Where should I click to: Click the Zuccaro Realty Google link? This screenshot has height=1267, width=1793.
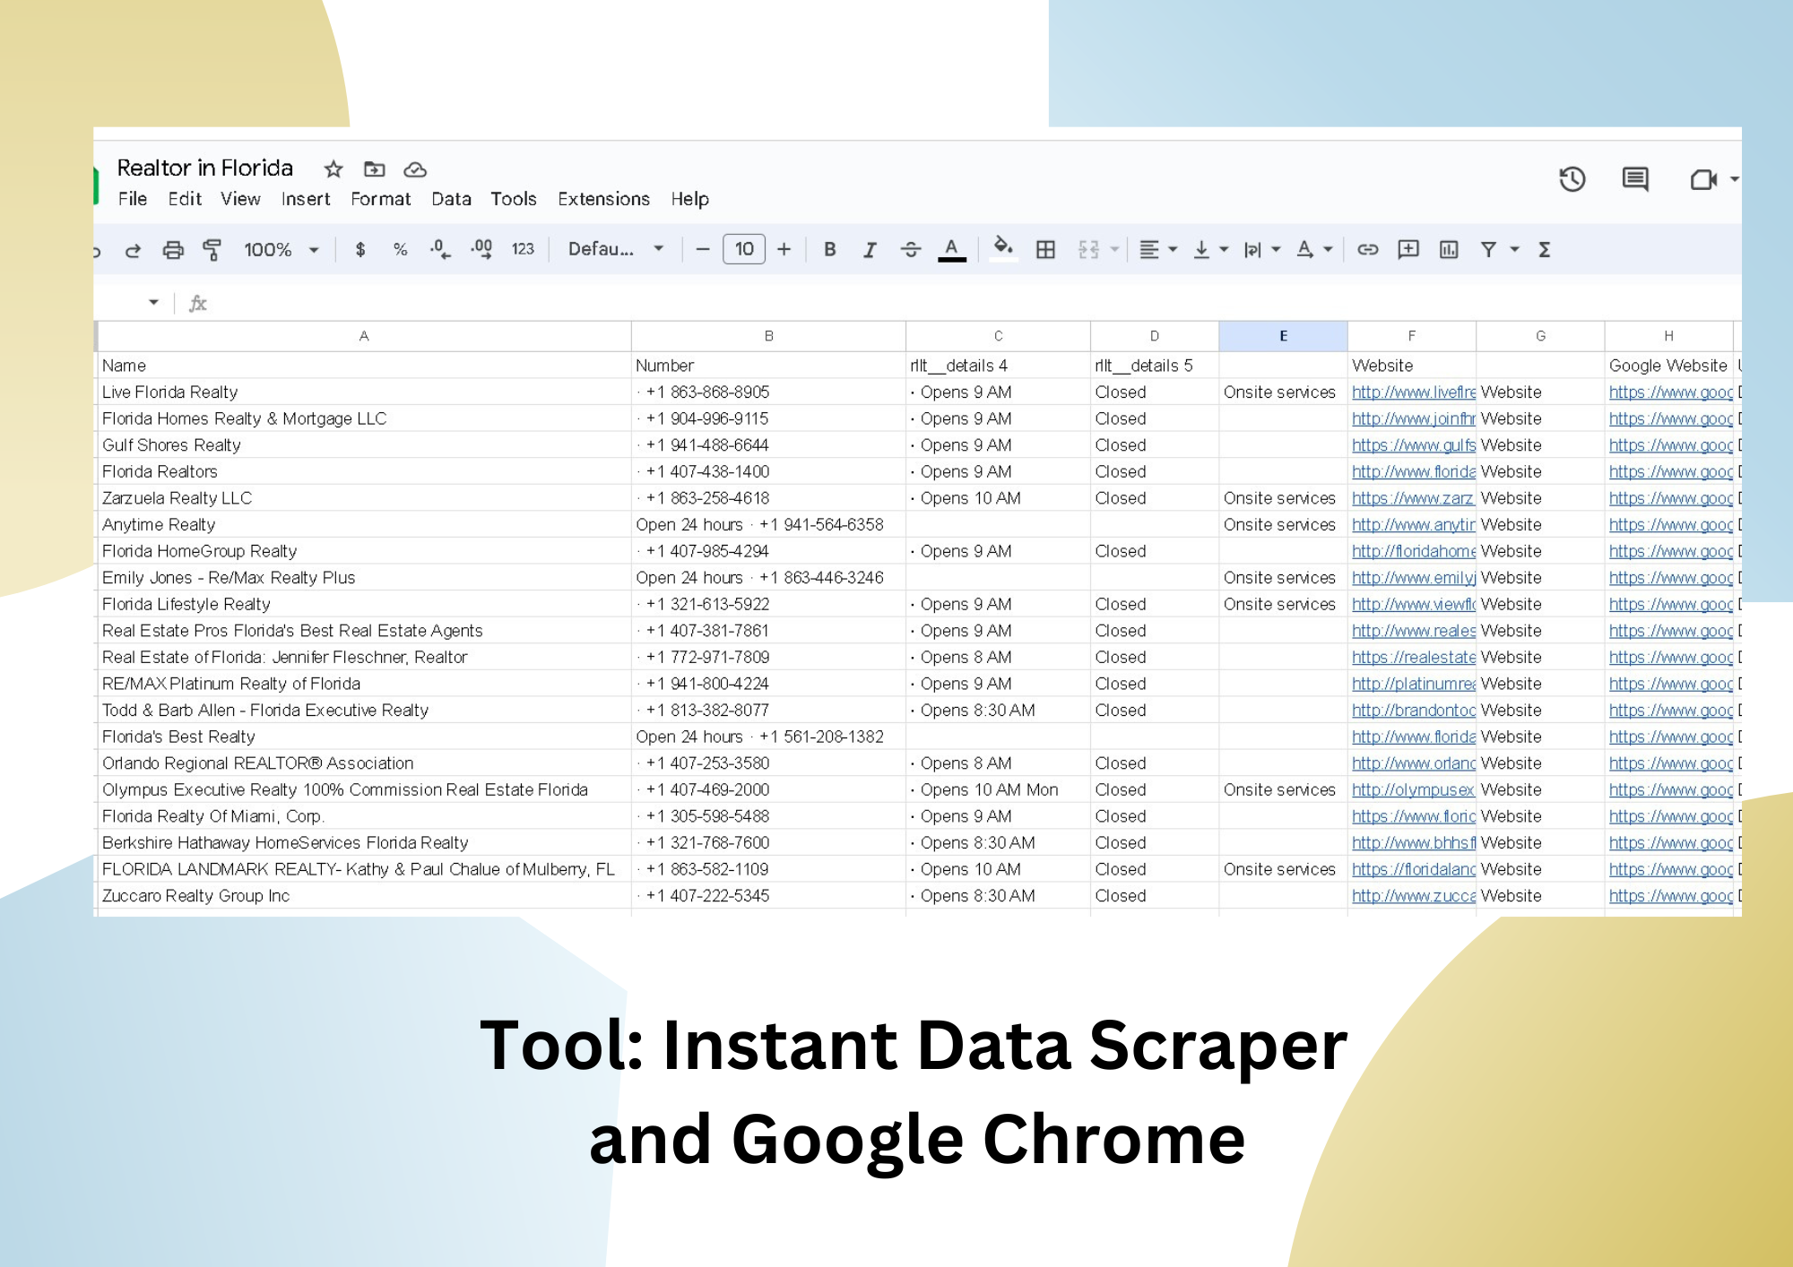point(1670,896)
